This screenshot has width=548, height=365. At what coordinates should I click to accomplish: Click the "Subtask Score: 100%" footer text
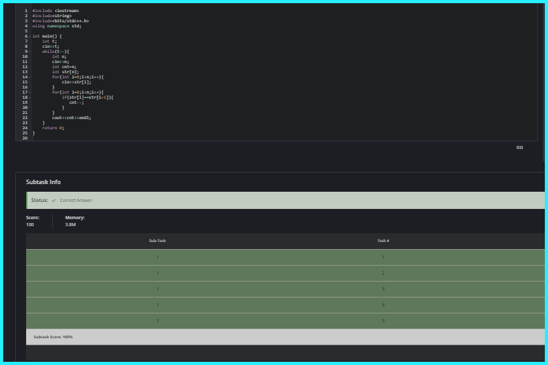[x=53, y=337]
